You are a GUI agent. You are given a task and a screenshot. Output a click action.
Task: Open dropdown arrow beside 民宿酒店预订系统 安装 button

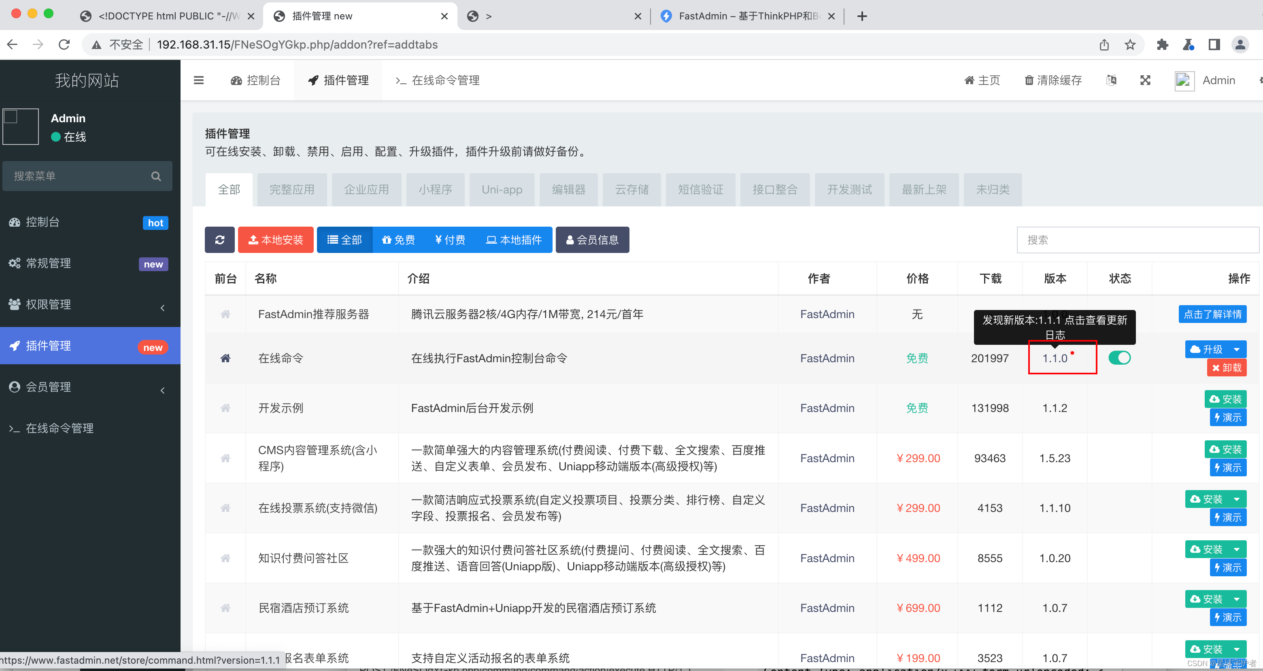coord(1237,599)
